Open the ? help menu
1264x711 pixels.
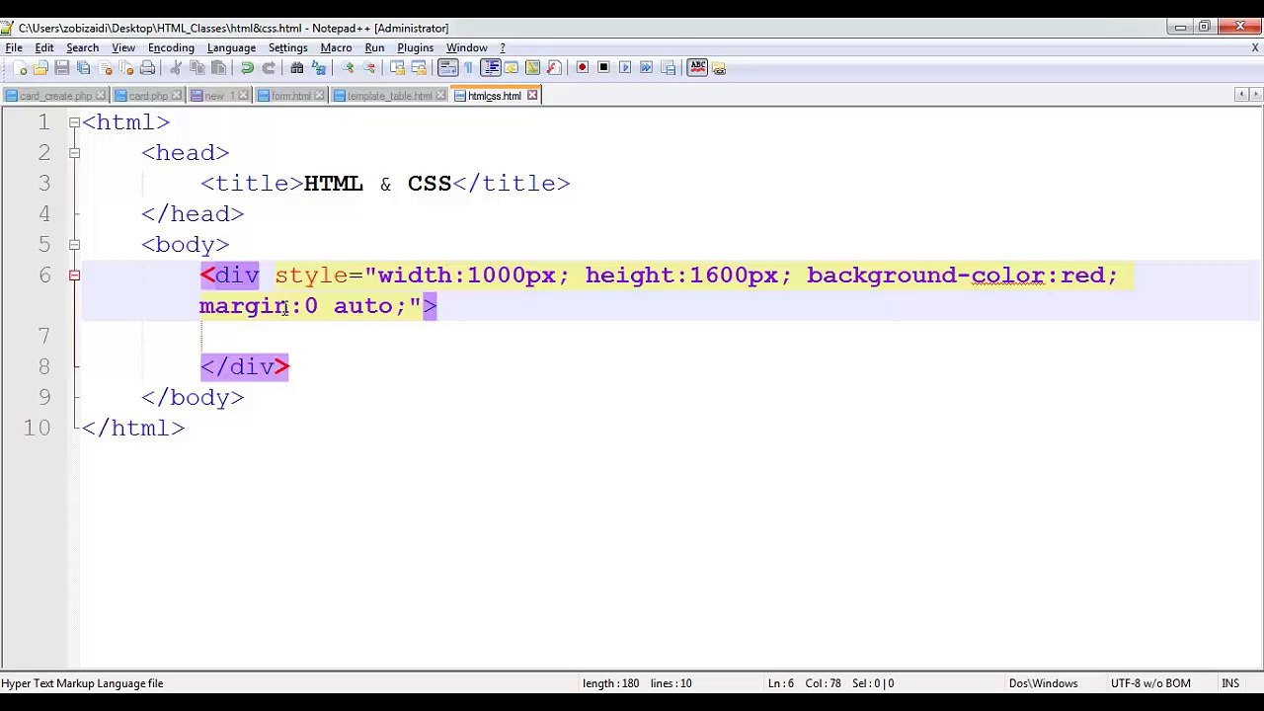pos(503,47)
